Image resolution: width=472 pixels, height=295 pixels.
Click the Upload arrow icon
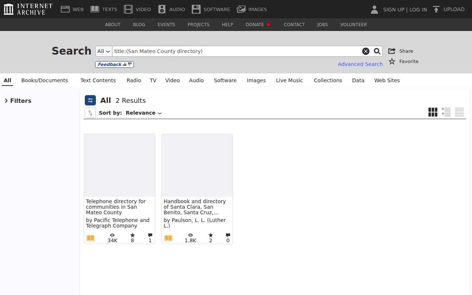(x=436, y=9)
